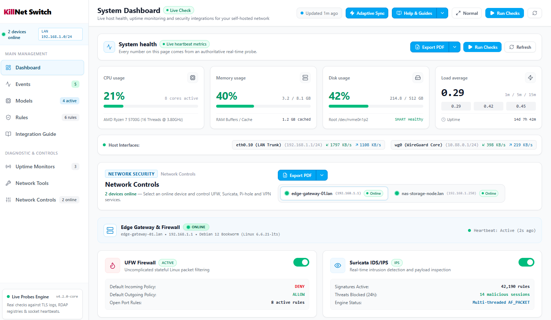Click the Uptime Monitors radio signal icon

(8, 167)
